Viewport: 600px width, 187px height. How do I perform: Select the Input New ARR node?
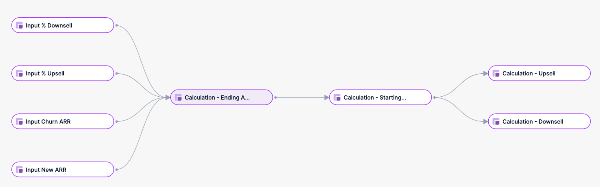63,170
